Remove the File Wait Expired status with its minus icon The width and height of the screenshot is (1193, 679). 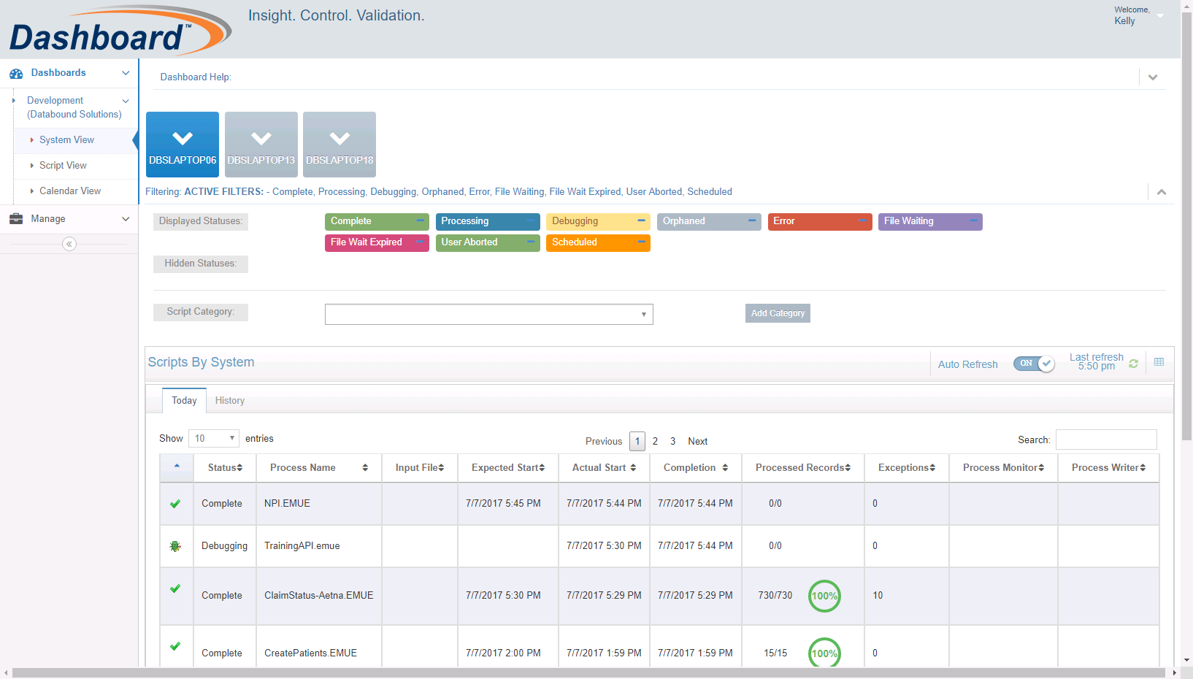click(420, 242)
